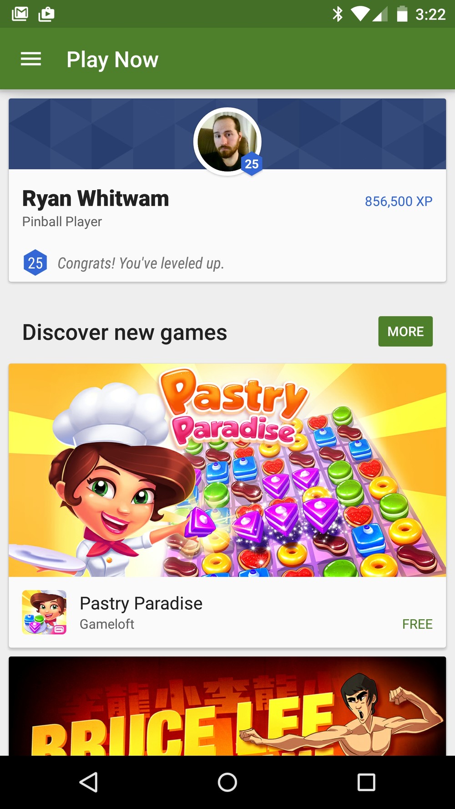Viewport: 455px width, 809px height.
Task: Tap the Bluetooth status icon
Action: [x=337, y=14]
